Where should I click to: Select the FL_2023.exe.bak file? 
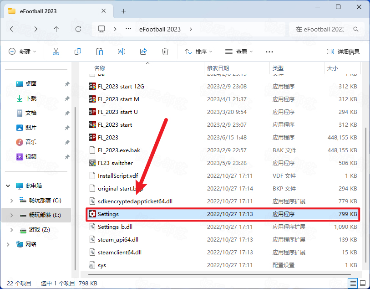pyautogui.click(x=119, y=150)
